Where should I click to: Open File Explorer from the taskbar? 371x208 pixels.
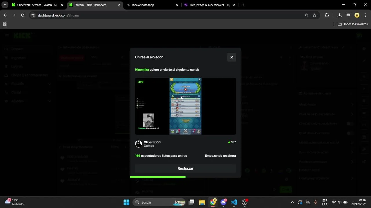click(202, 202)
